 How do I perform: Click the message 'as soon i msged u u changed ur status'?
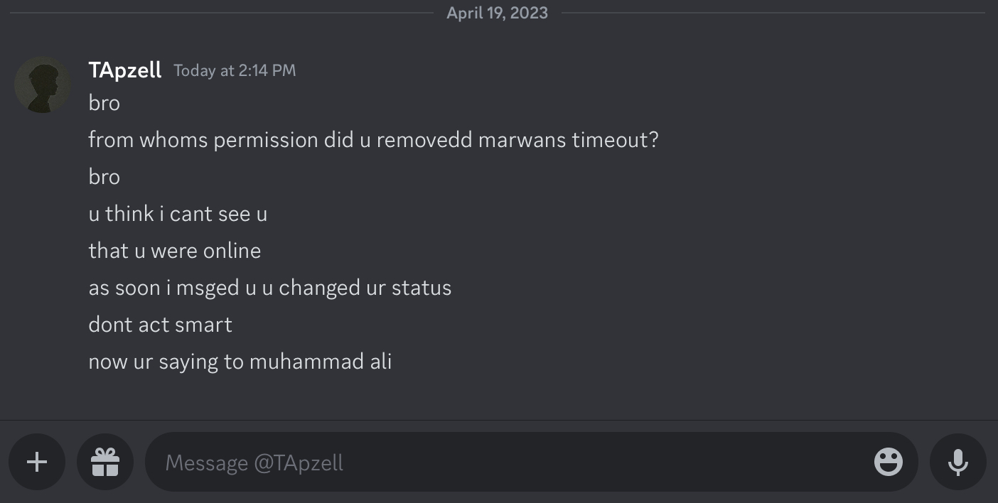pos(270,287)
